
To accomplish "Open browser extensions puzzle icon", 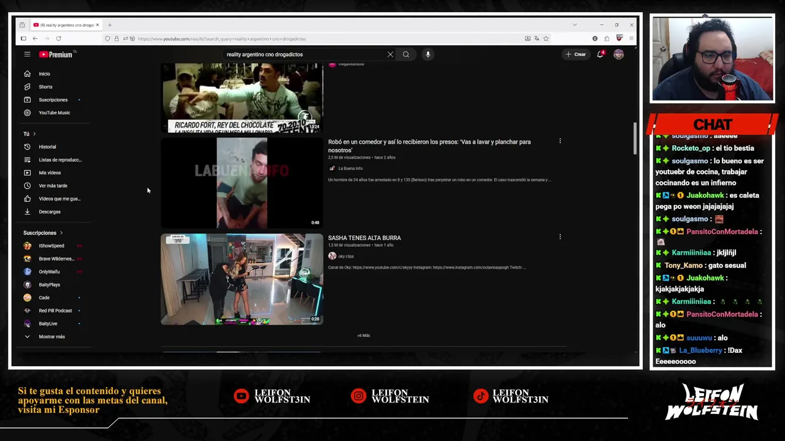I will (607, 39).
